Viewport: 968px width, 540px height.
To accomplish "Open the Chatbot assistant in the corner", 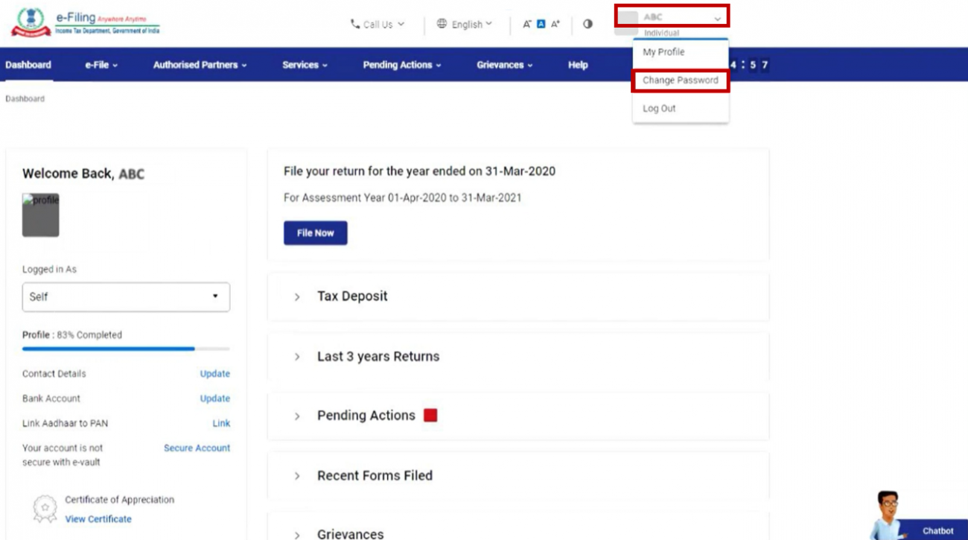I will (935, 530).
